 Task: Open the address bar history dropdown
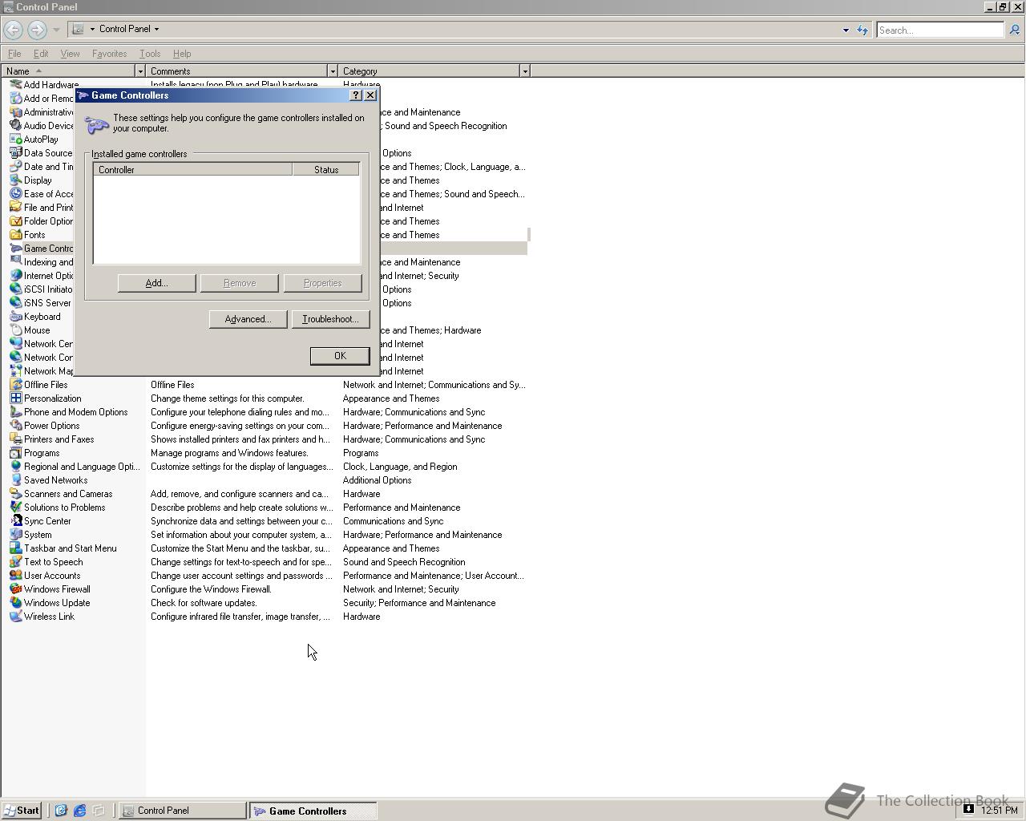click(x=846, y=30)
